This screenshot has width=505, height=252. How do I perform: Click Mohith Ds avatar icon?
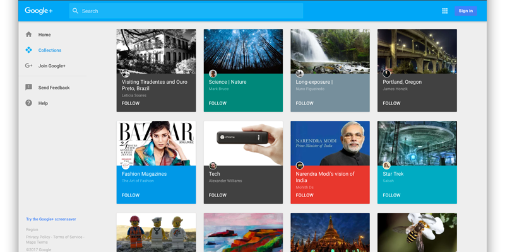click(x=299, y=166)
